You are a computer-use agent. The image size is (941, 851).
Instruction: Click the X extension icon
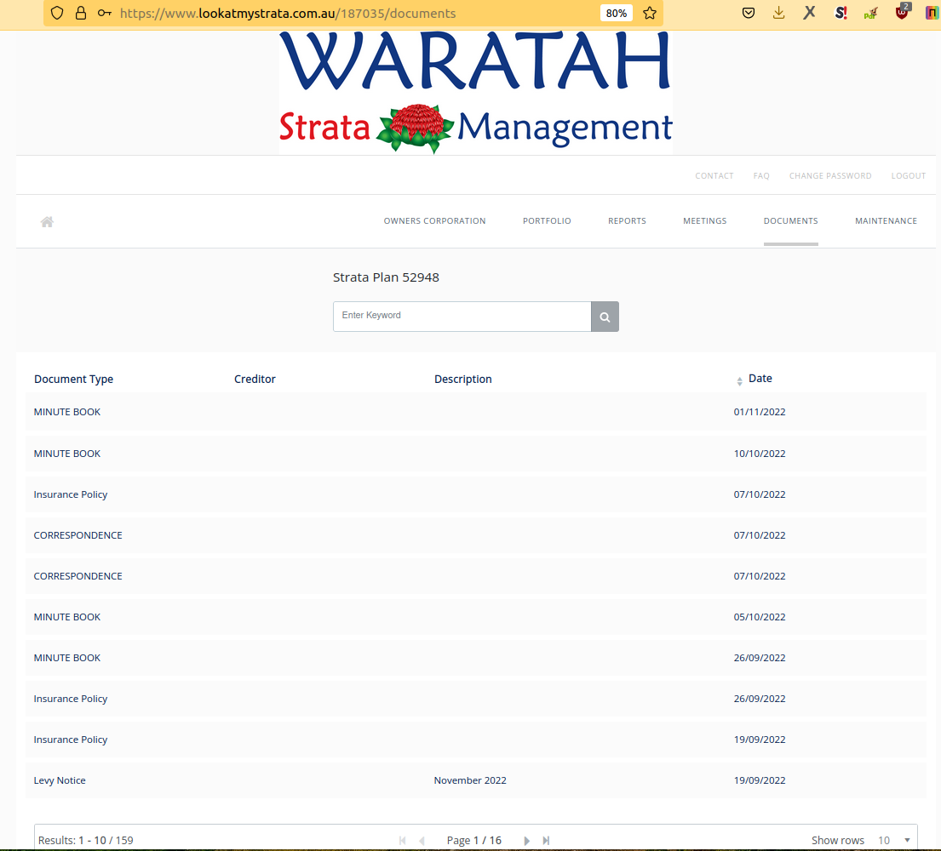(x=810, y=13)
